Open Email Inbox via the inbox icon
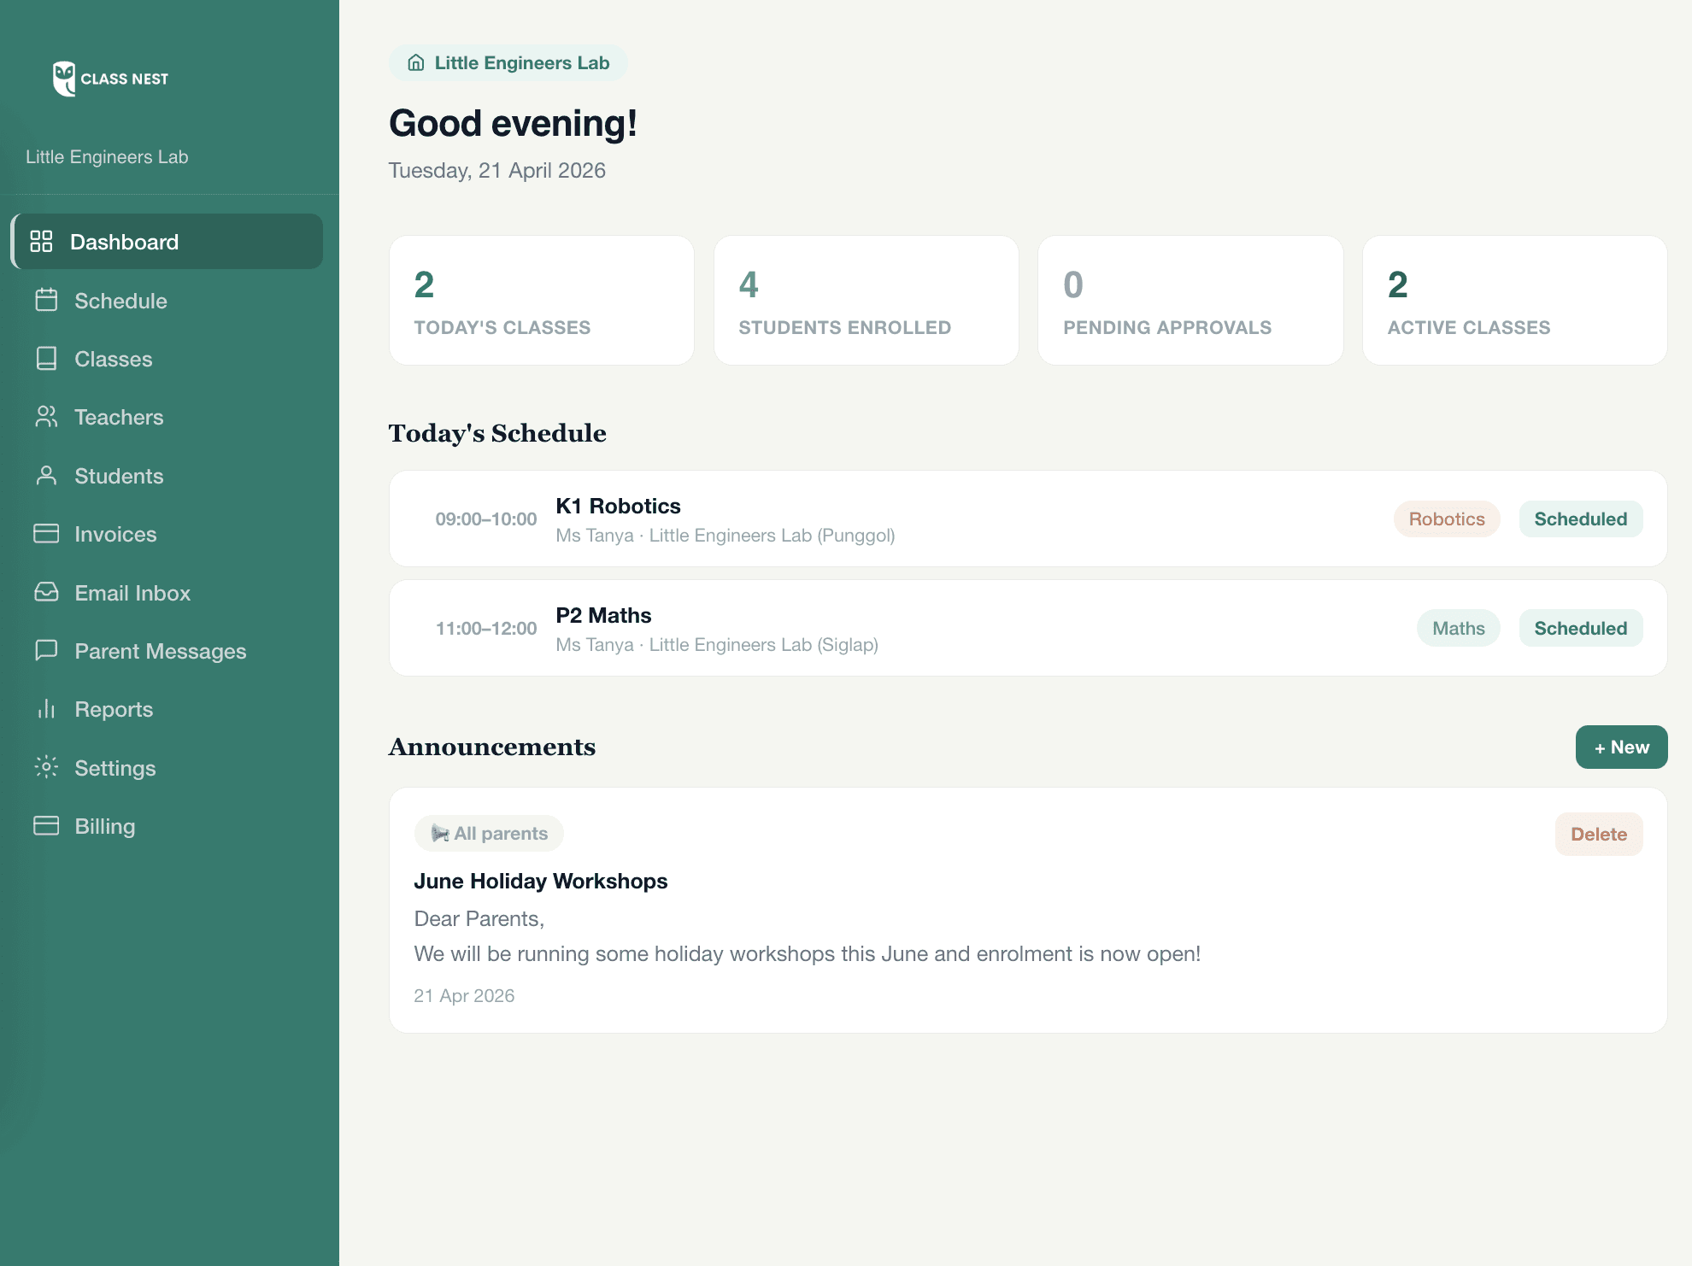The height and width of the screenshot is (1266, 1692). (x=45, y=592)
